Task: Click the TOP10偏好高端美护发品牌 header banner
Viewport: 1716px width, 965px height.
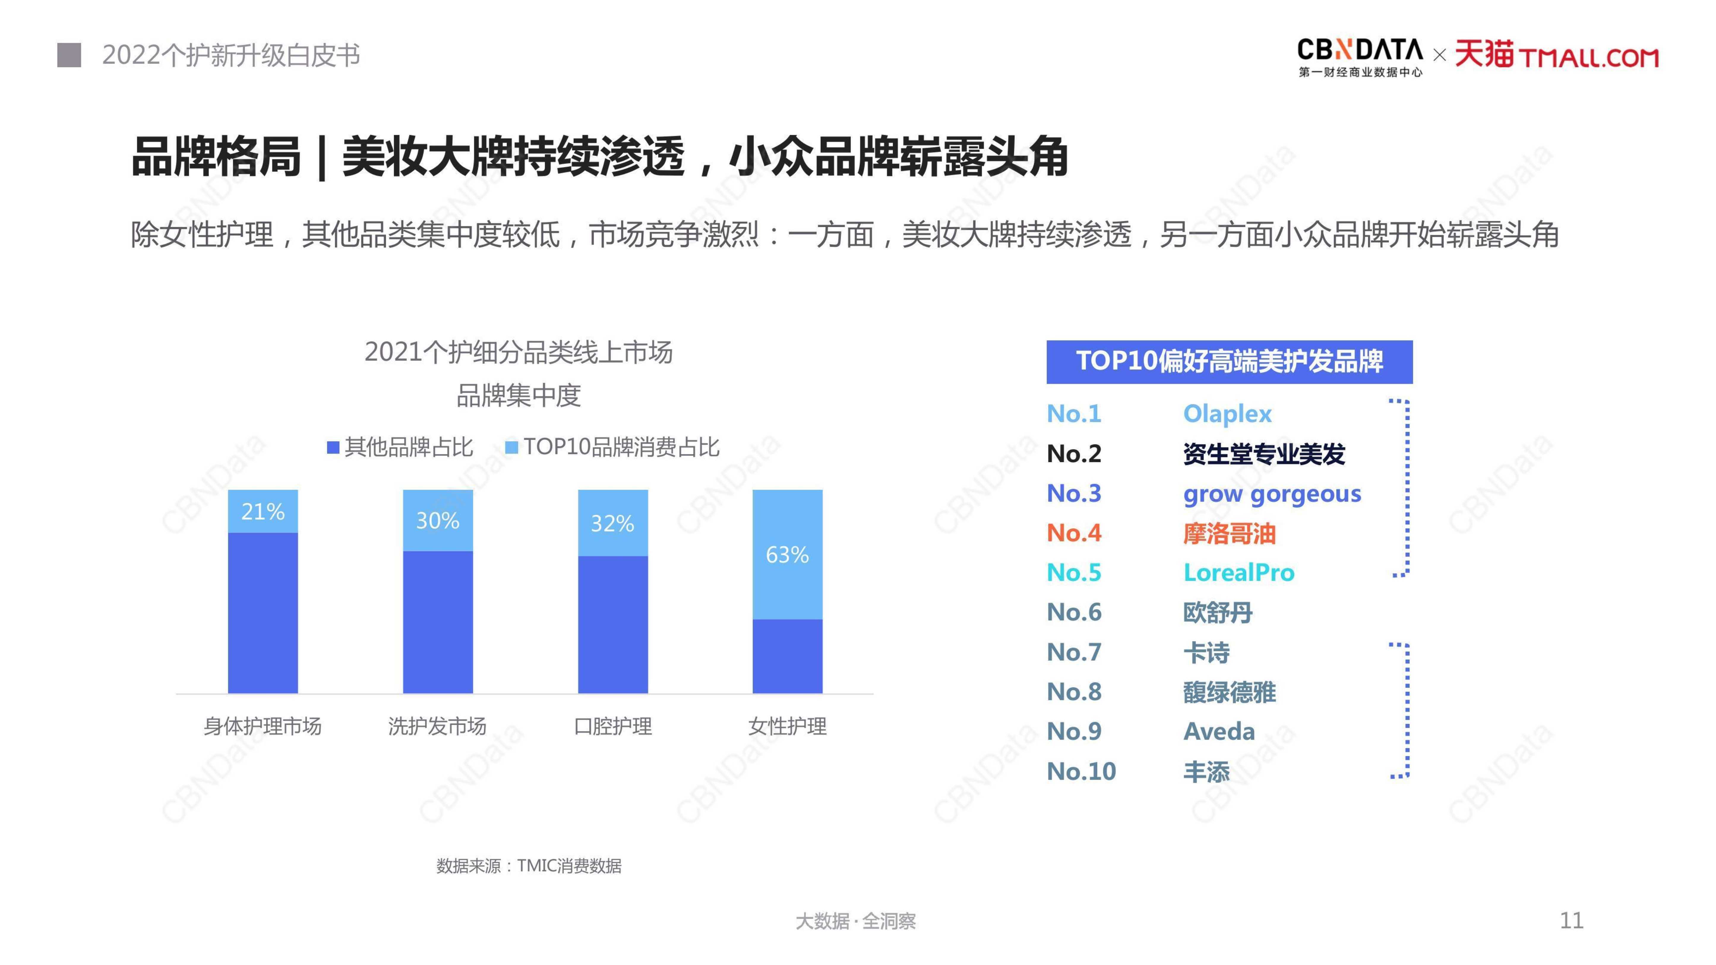Action: pyautogui.click(x=1230, y=362)
